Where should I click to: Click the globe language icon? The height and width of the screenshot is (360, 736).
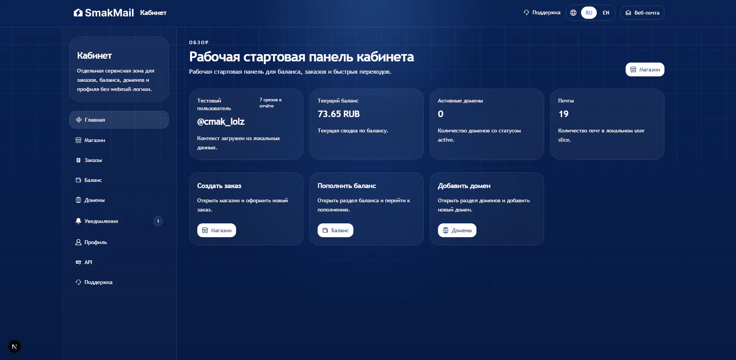click(x=573, y=13)
